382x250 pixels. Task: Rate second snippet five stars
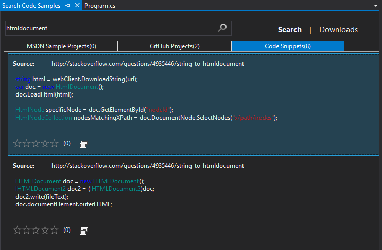pyautogui.click(x=55, y=230)
